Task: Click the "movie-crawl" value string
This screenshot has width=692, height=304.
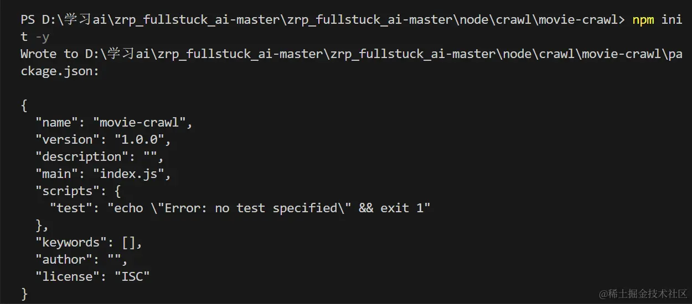Action: (143, 122)
